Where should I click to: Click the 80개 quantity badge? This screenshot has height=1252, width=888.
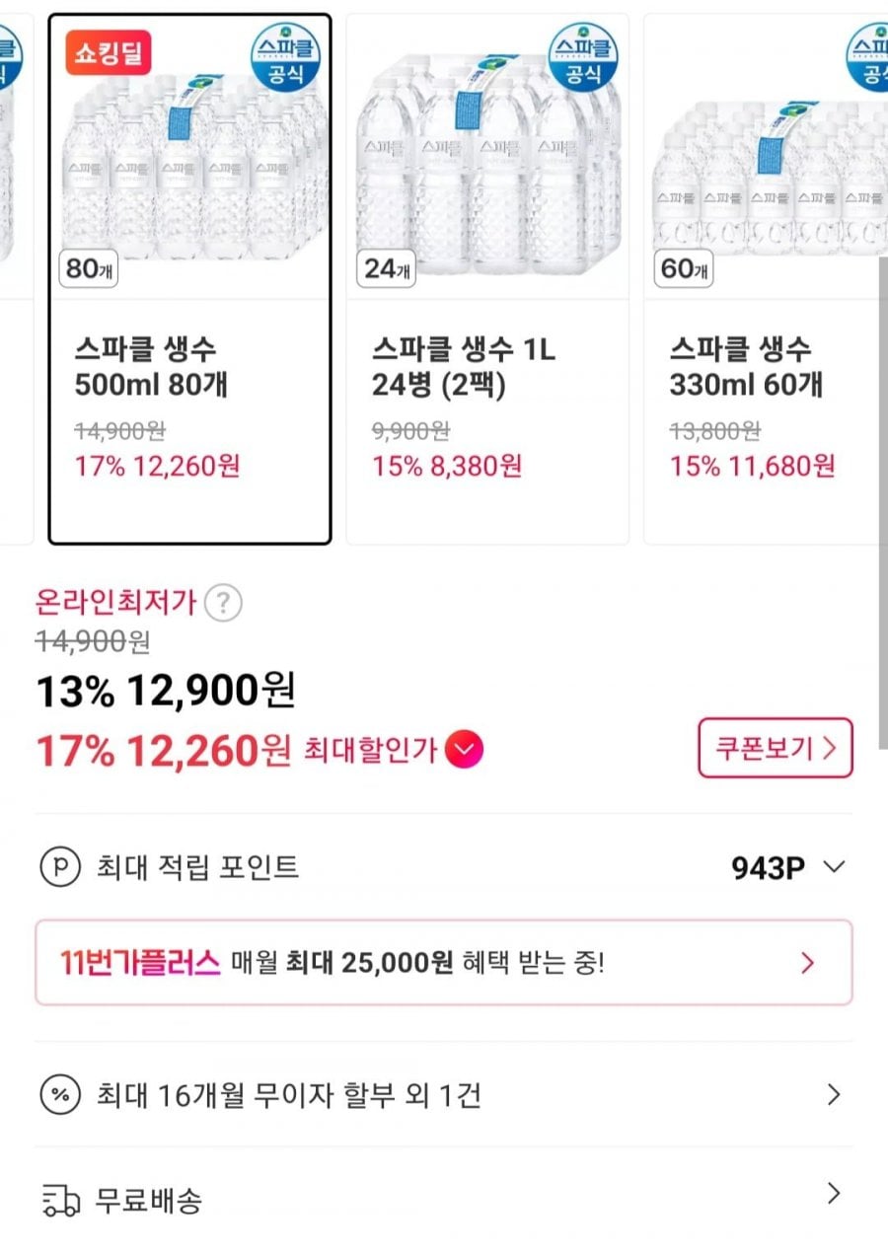coord(89,268)
